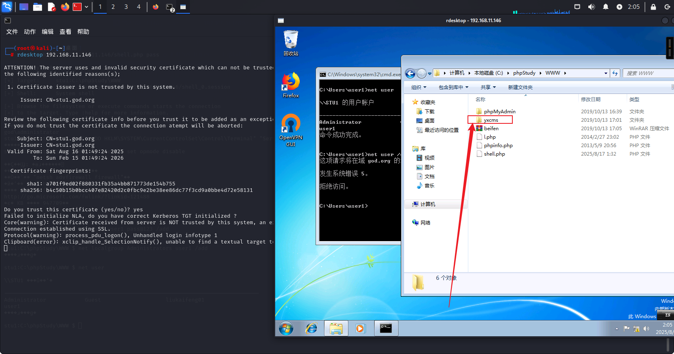Viewport: 674px width, 354px height.
Task: Launch Firefox from the Kali panel launcher
Action: coord(65,7)
